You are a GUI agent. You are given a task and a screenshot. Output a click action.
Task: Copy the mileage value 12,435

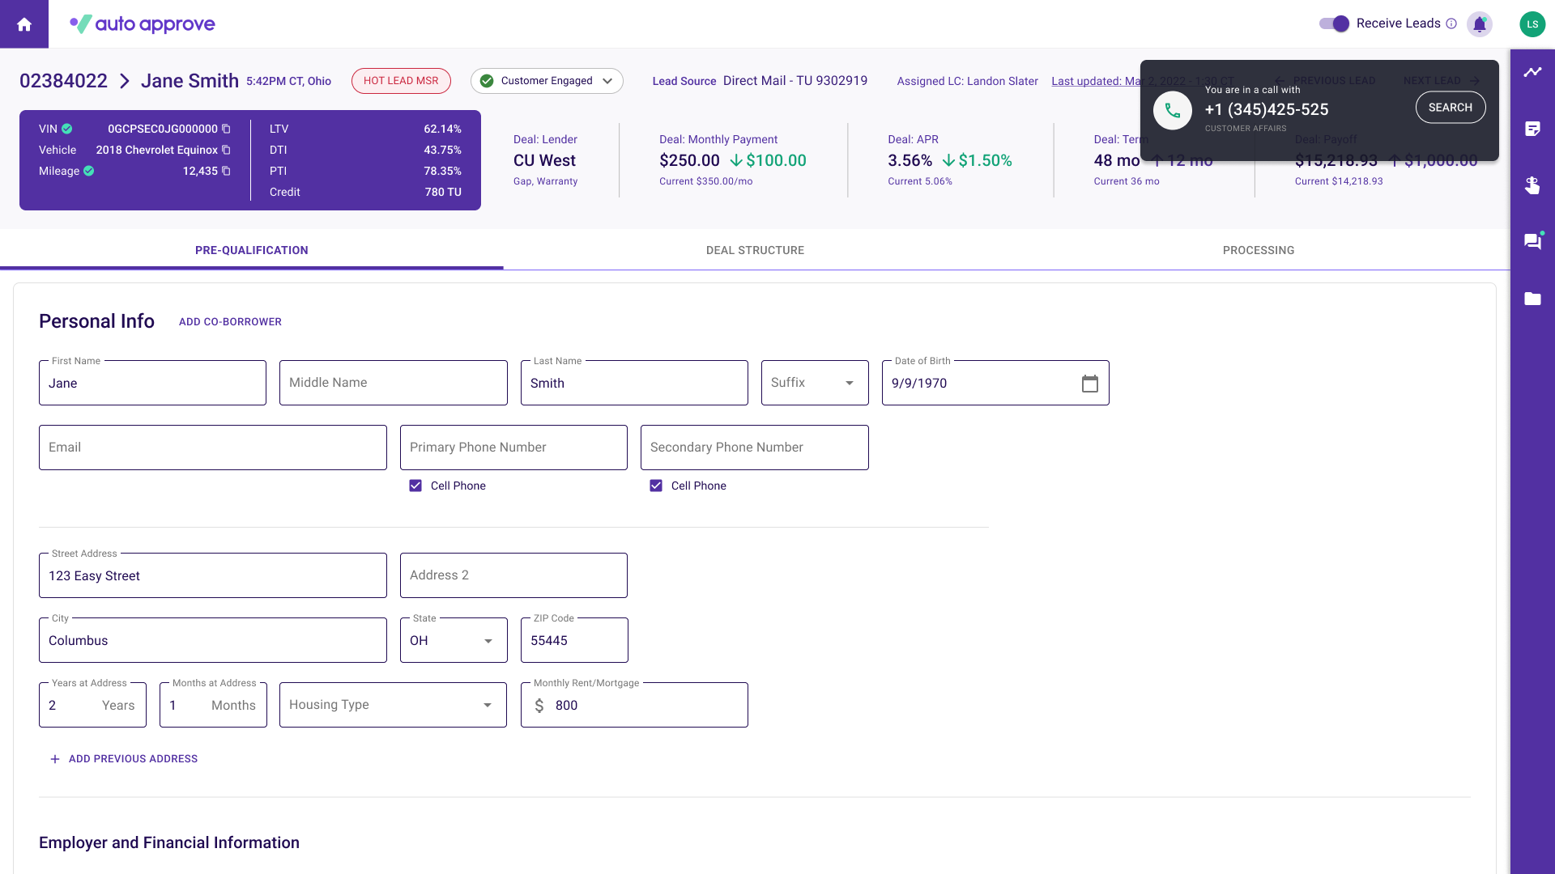point(226,171)
